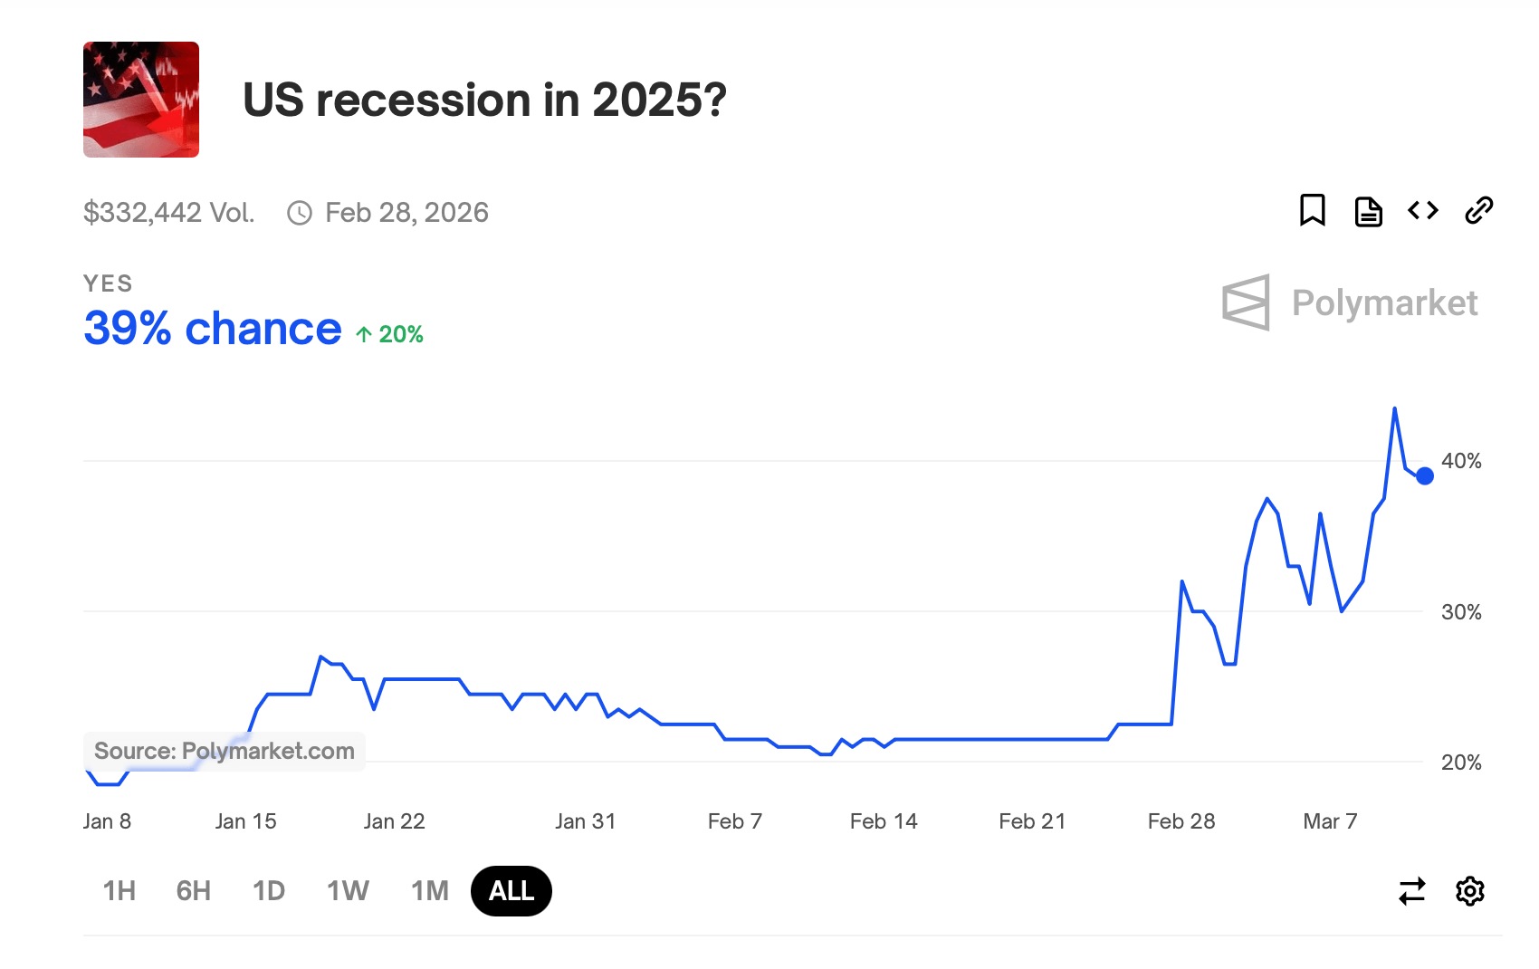
Task: Click the US recession market thumbnail image
Action: click(x=140, y=100)
